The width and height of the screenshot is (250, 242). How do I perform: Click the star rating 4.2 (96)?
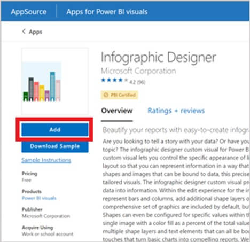123,81
